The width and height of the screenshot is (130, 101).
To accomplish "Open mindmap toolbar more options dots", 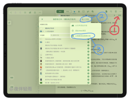I will pyautogui.click(x=40, y=12).
